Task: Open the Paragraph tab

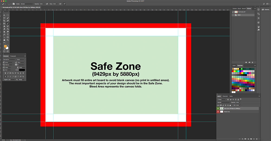Action: click(13, 56)
